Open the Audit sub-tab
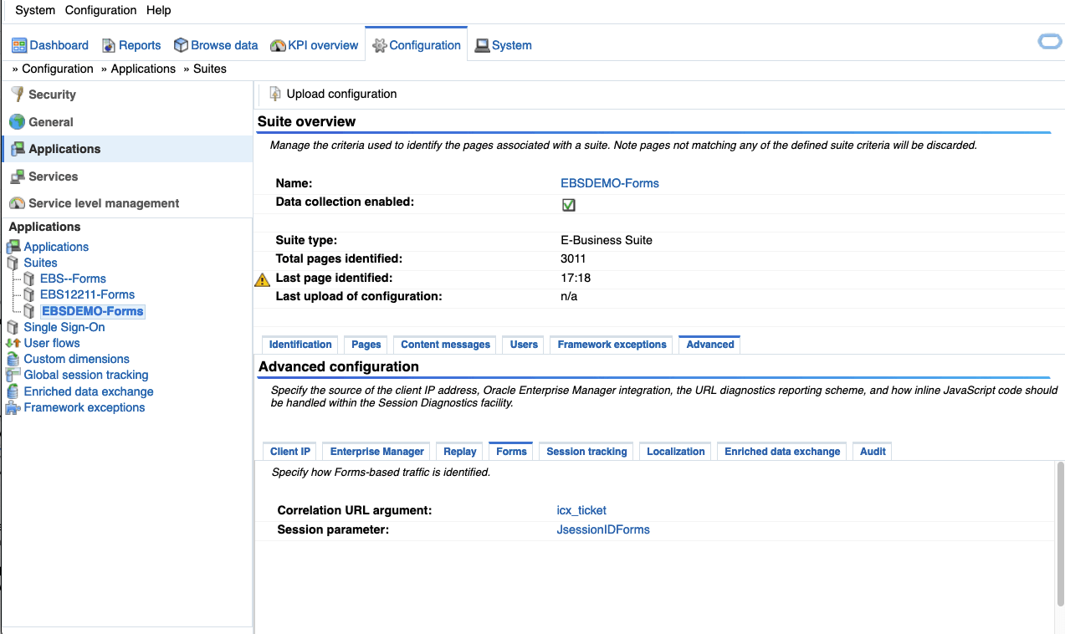The image size is (1065, 634). point(873,452)
